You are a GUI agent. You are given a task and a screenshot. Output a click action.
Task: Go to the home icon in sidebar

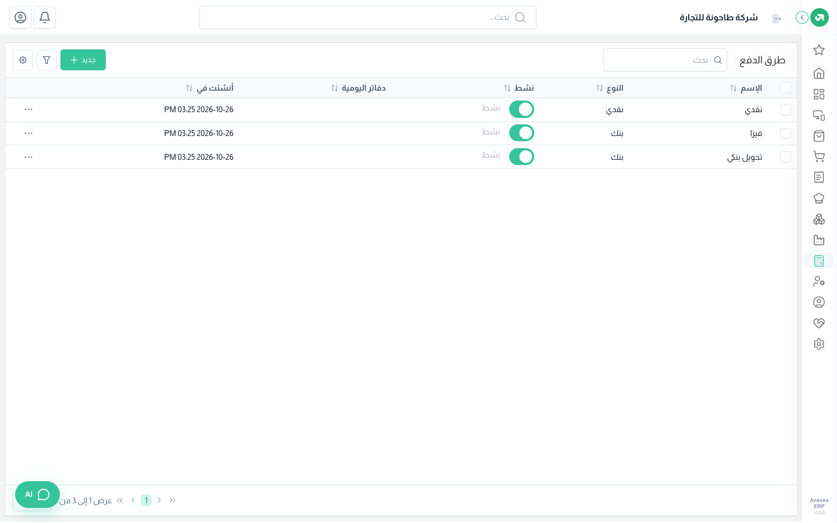coord(819,73)
